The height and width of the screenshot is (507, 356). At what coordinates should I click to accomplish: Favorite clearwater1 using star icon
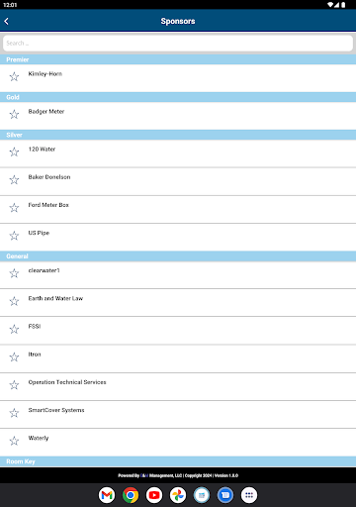click(x=14, y=273)
